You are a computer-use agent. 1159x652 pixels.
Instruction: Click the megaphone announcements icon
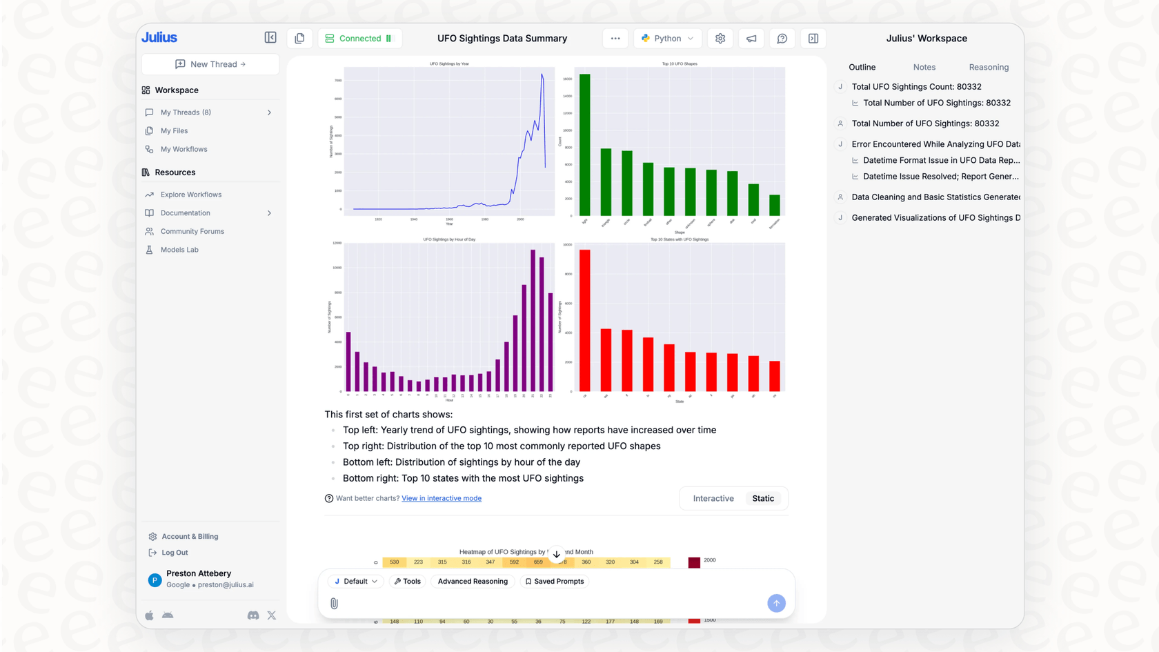pos(751,39)
